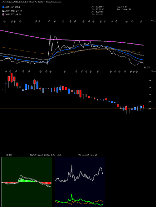
Task: Click the MACD values '(12,26,9) 22.65, 23.71, -1.06'
Action: (41, 155)
